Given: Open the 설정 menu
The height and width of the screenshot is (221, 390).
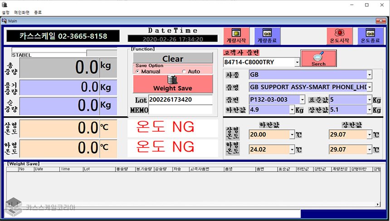Looking at the screenshot, I should 6,12.
